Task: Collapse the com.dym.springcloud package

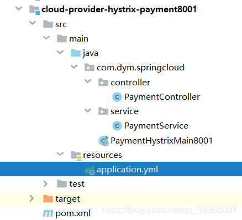Action: 74,66
